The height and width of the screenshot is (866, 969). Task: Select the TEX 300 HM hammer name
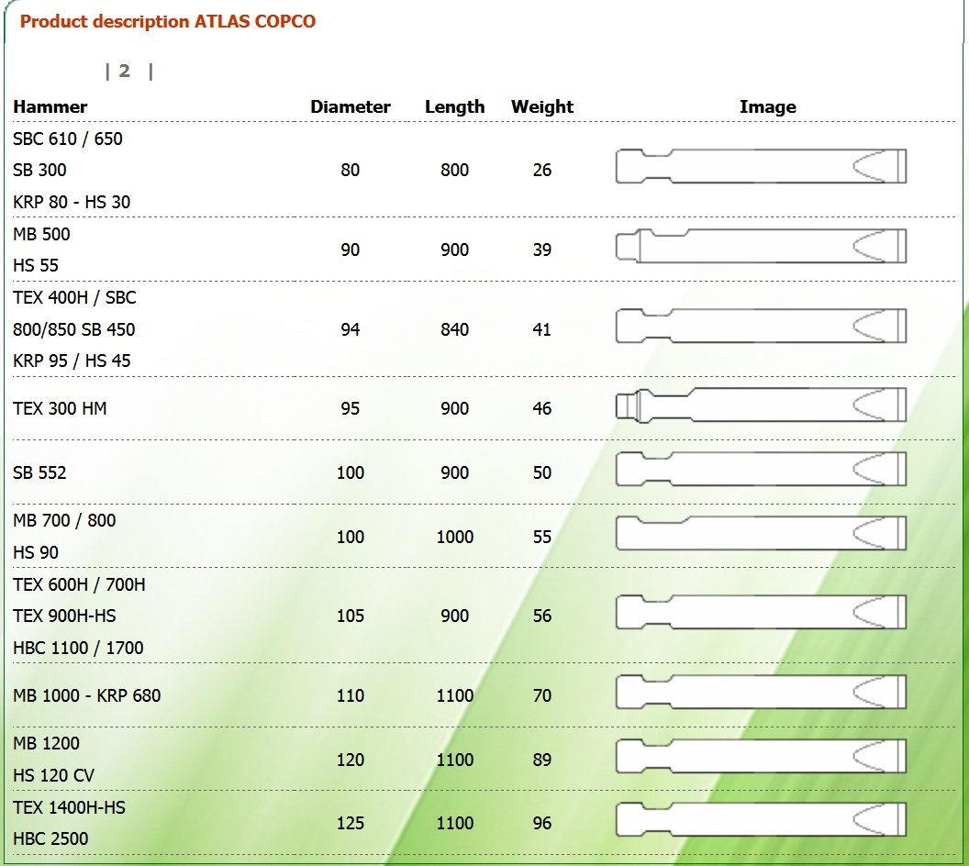coord(60,408)
